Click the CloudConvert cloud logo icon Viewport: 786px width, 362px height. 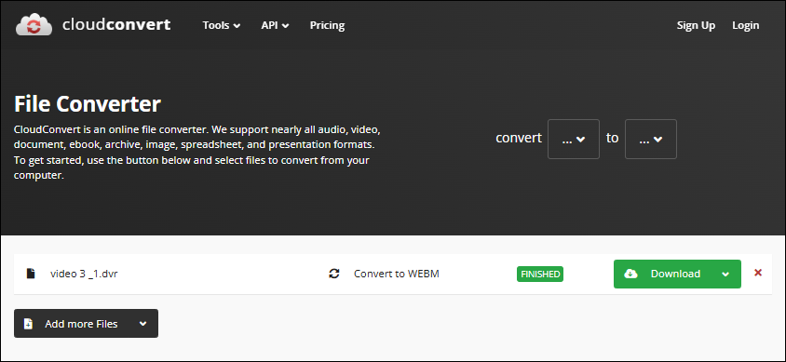click(34, 25)
